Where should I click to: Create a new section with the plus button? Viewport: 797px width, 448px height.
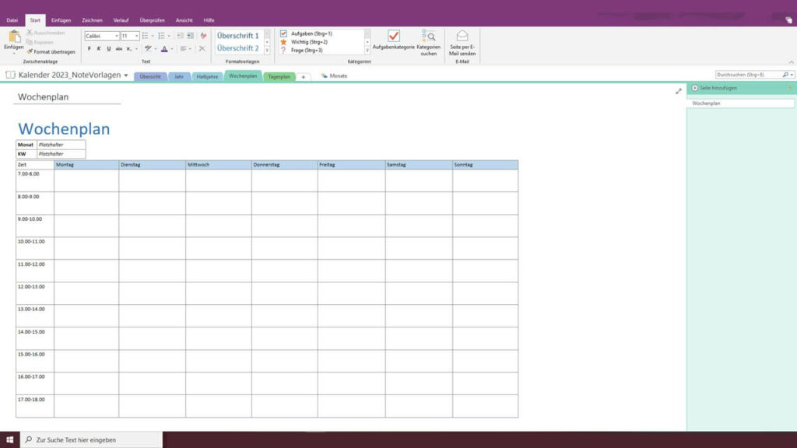click(x=303, y=75)
